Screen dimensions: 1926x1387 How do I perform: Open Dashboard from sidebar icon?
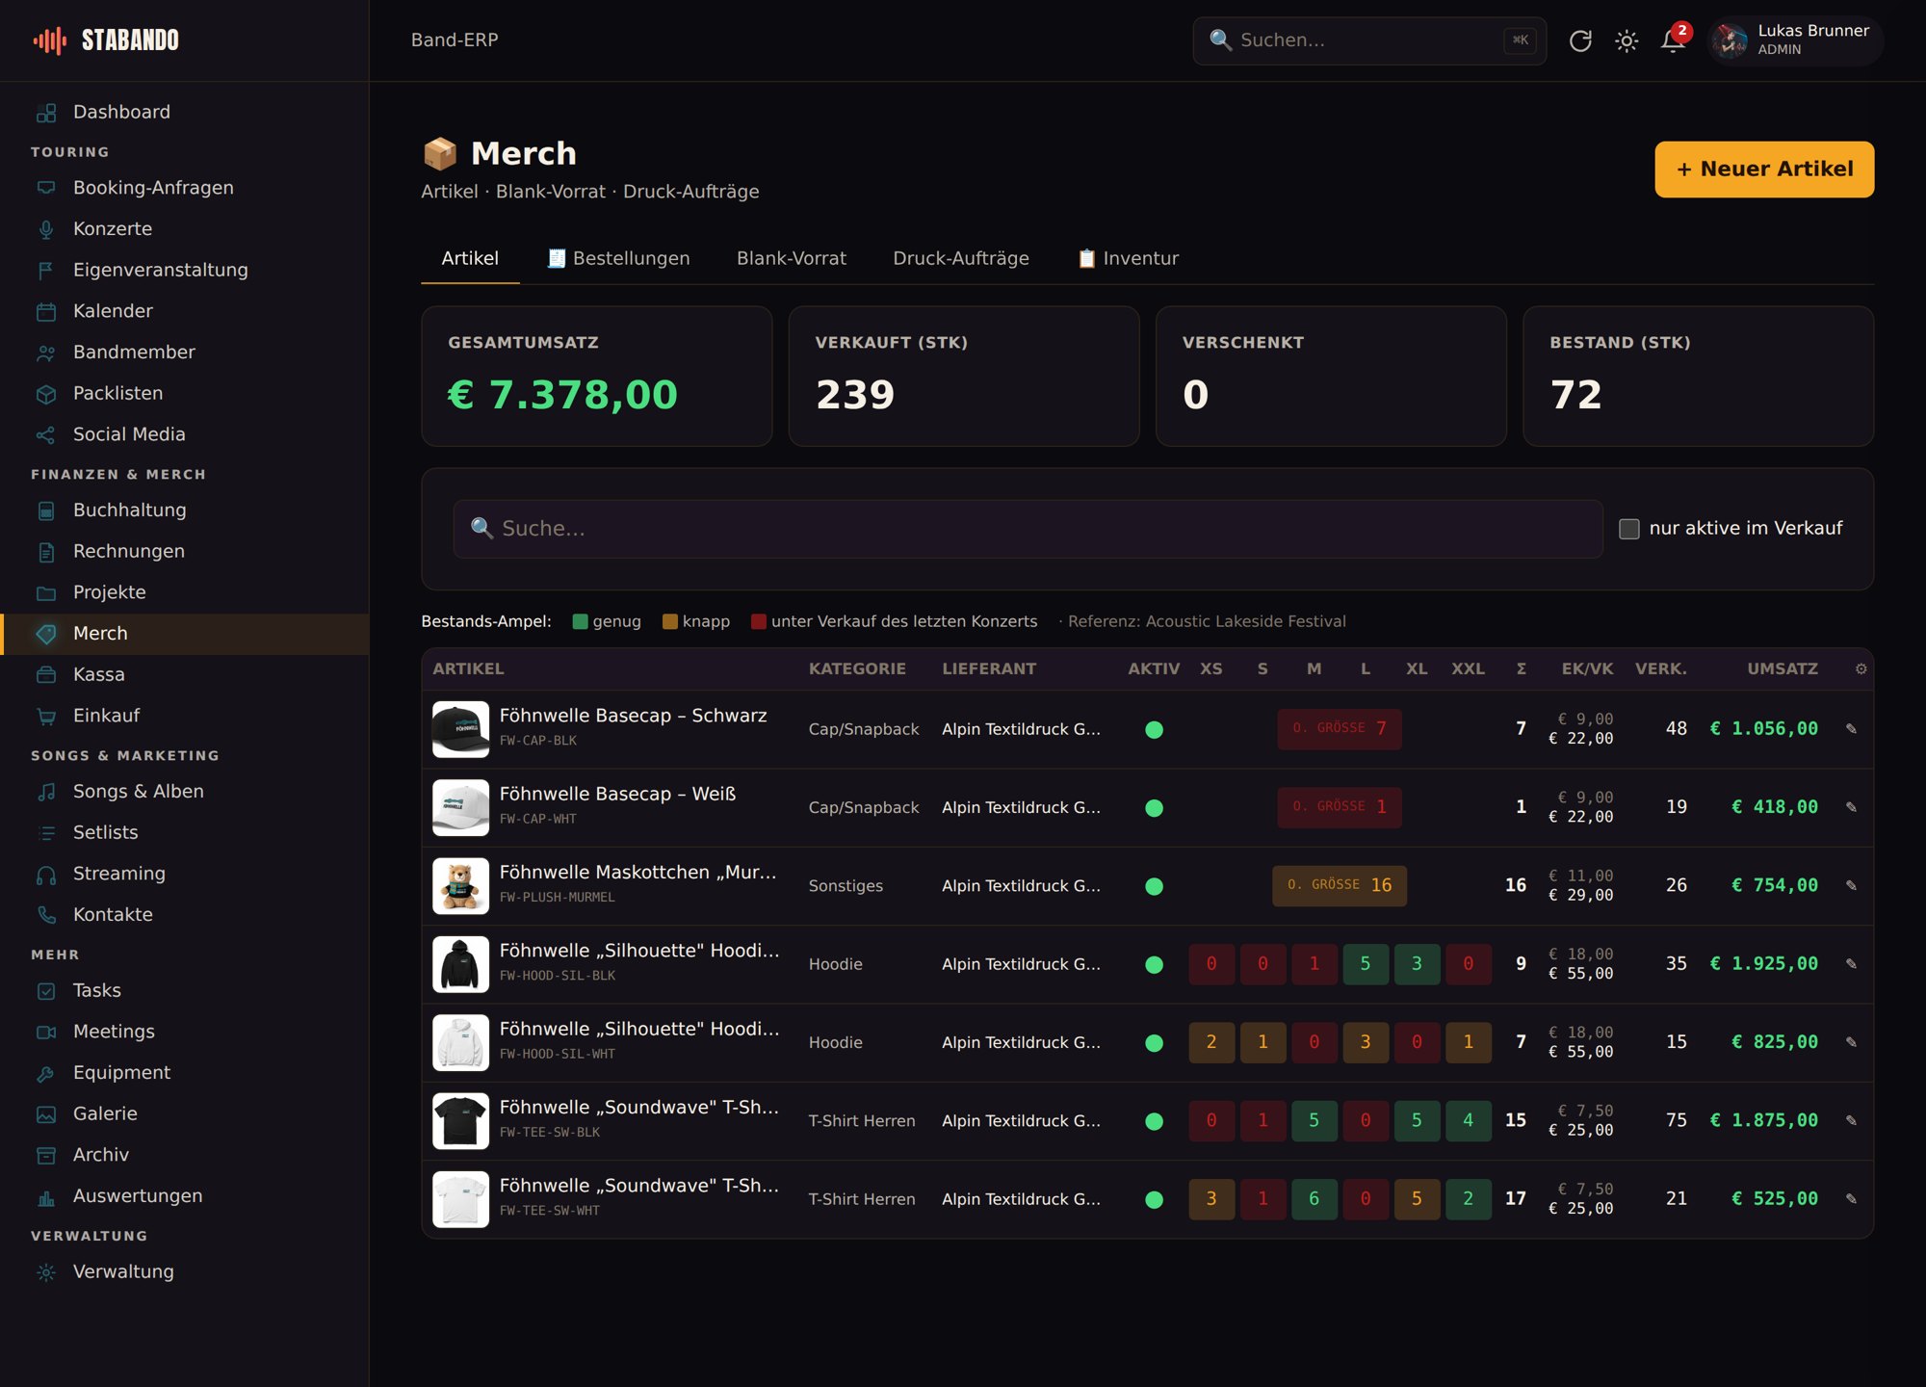point(46,113)
